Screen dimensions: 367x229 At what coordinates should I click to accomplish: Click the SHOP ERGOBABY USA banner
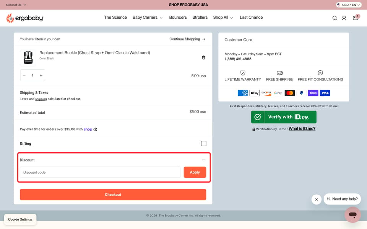[x=188, y=5]
